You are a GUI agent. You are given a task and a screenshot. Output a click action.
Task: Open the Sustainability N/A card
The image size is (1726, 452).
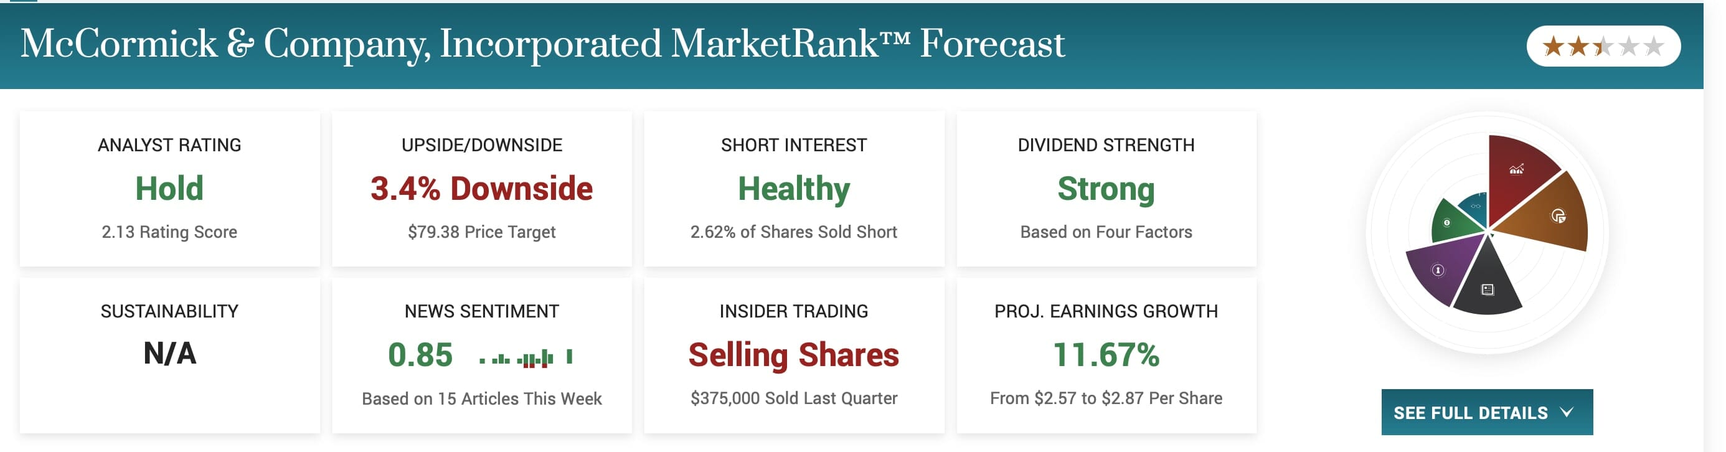point(169,355)
